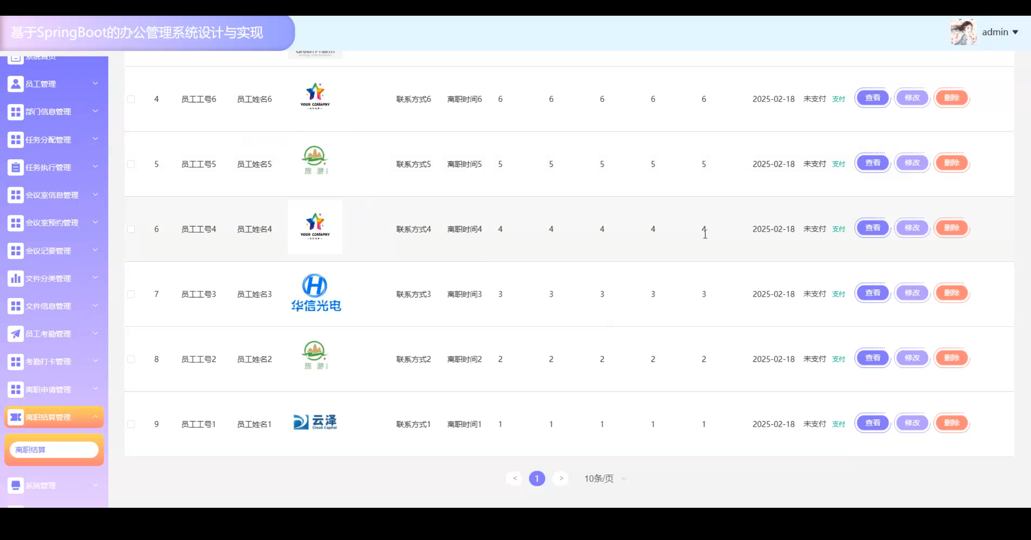Click the 任务分配管理 grid icon
Screen dimensions: 1031x540
(16, 139)
